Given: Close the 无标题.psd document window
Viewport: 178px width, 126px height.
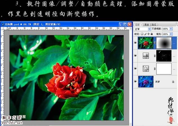Looking at the screenshot, I should click(130, 24).
